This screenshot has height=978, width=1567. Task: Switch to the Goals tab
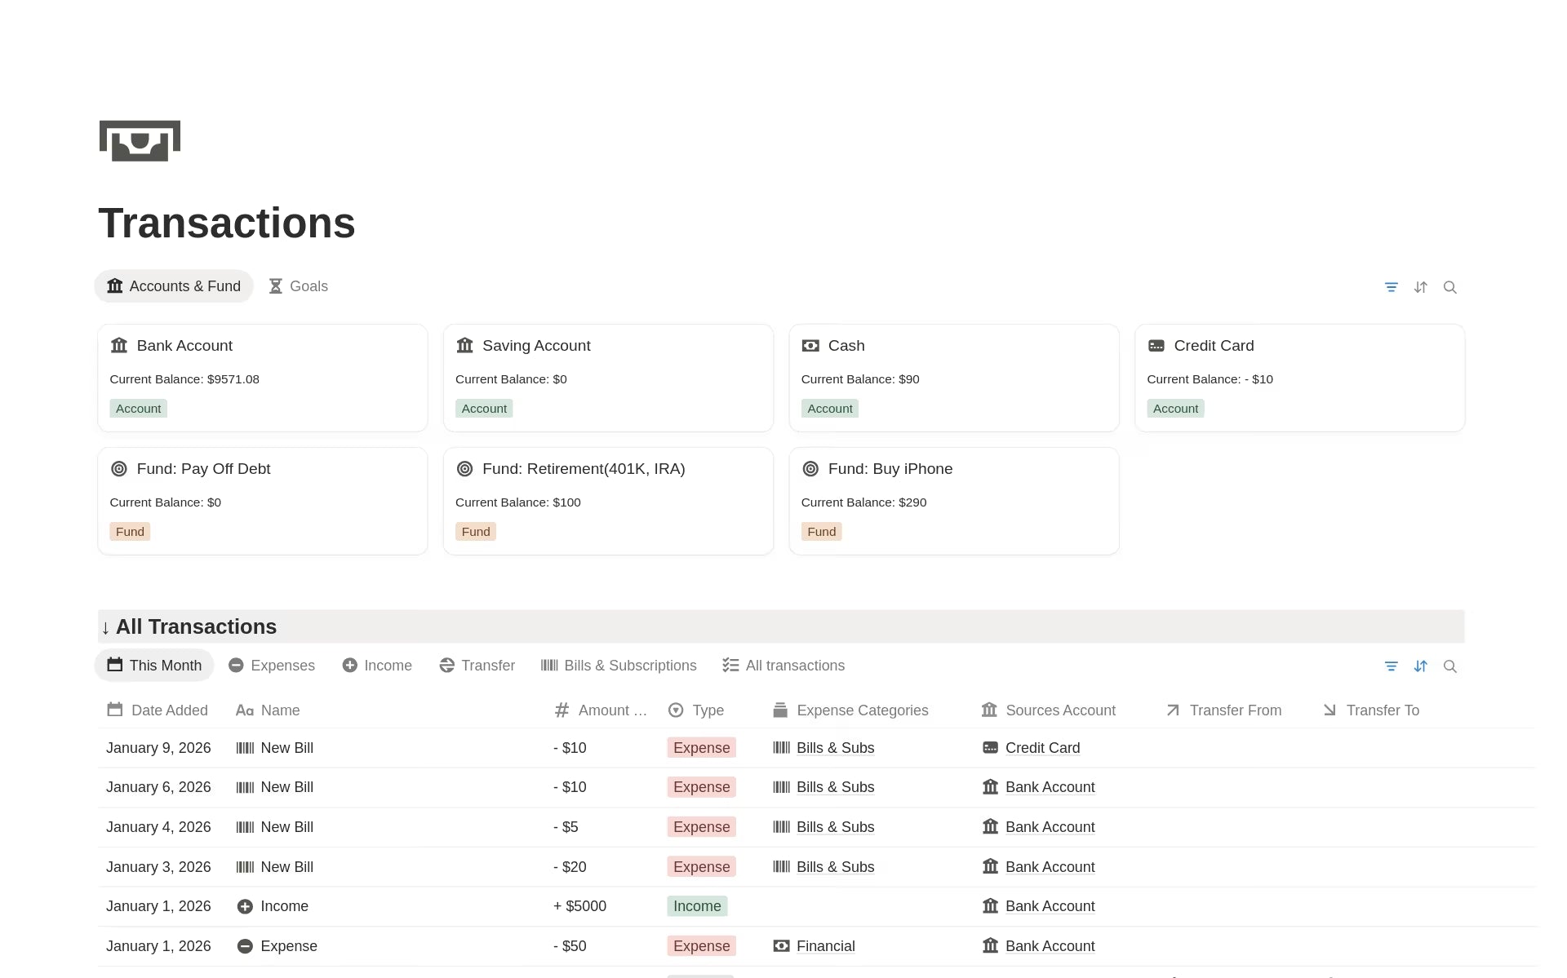[298, 286]
